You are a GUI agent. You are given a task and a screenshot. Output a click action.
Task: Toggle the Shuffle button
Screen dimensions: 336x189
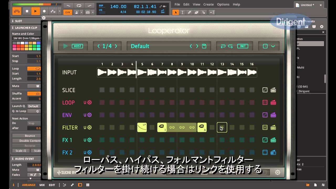pos(34,93)
